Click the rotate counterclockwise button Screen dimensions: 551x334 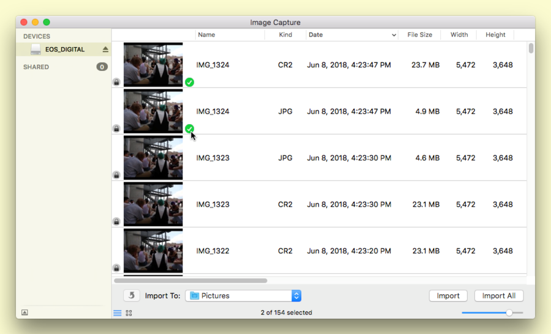click(x=132, y=295)
